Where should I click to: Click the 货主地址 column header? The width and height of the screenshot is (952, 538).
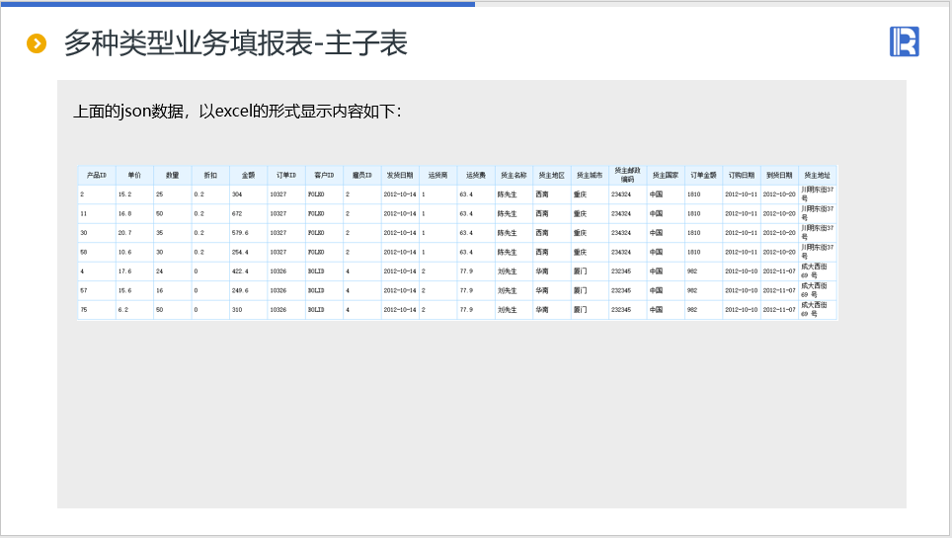click(818, 176)
